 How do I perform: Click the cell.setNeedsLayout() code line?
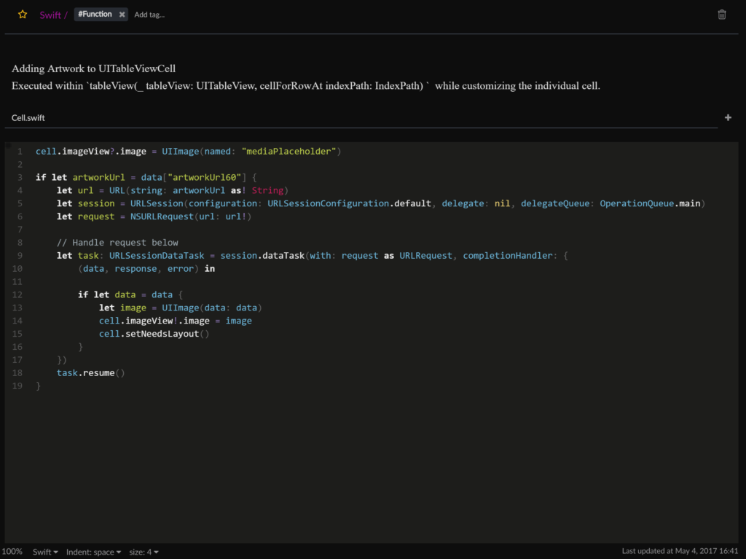[154, 334]
